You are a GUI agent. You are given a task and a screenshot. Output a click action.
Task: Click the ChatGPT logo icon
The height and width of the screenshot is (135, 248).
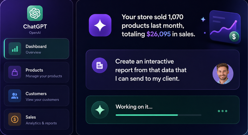pyautogui.click(x=35, y=13)
